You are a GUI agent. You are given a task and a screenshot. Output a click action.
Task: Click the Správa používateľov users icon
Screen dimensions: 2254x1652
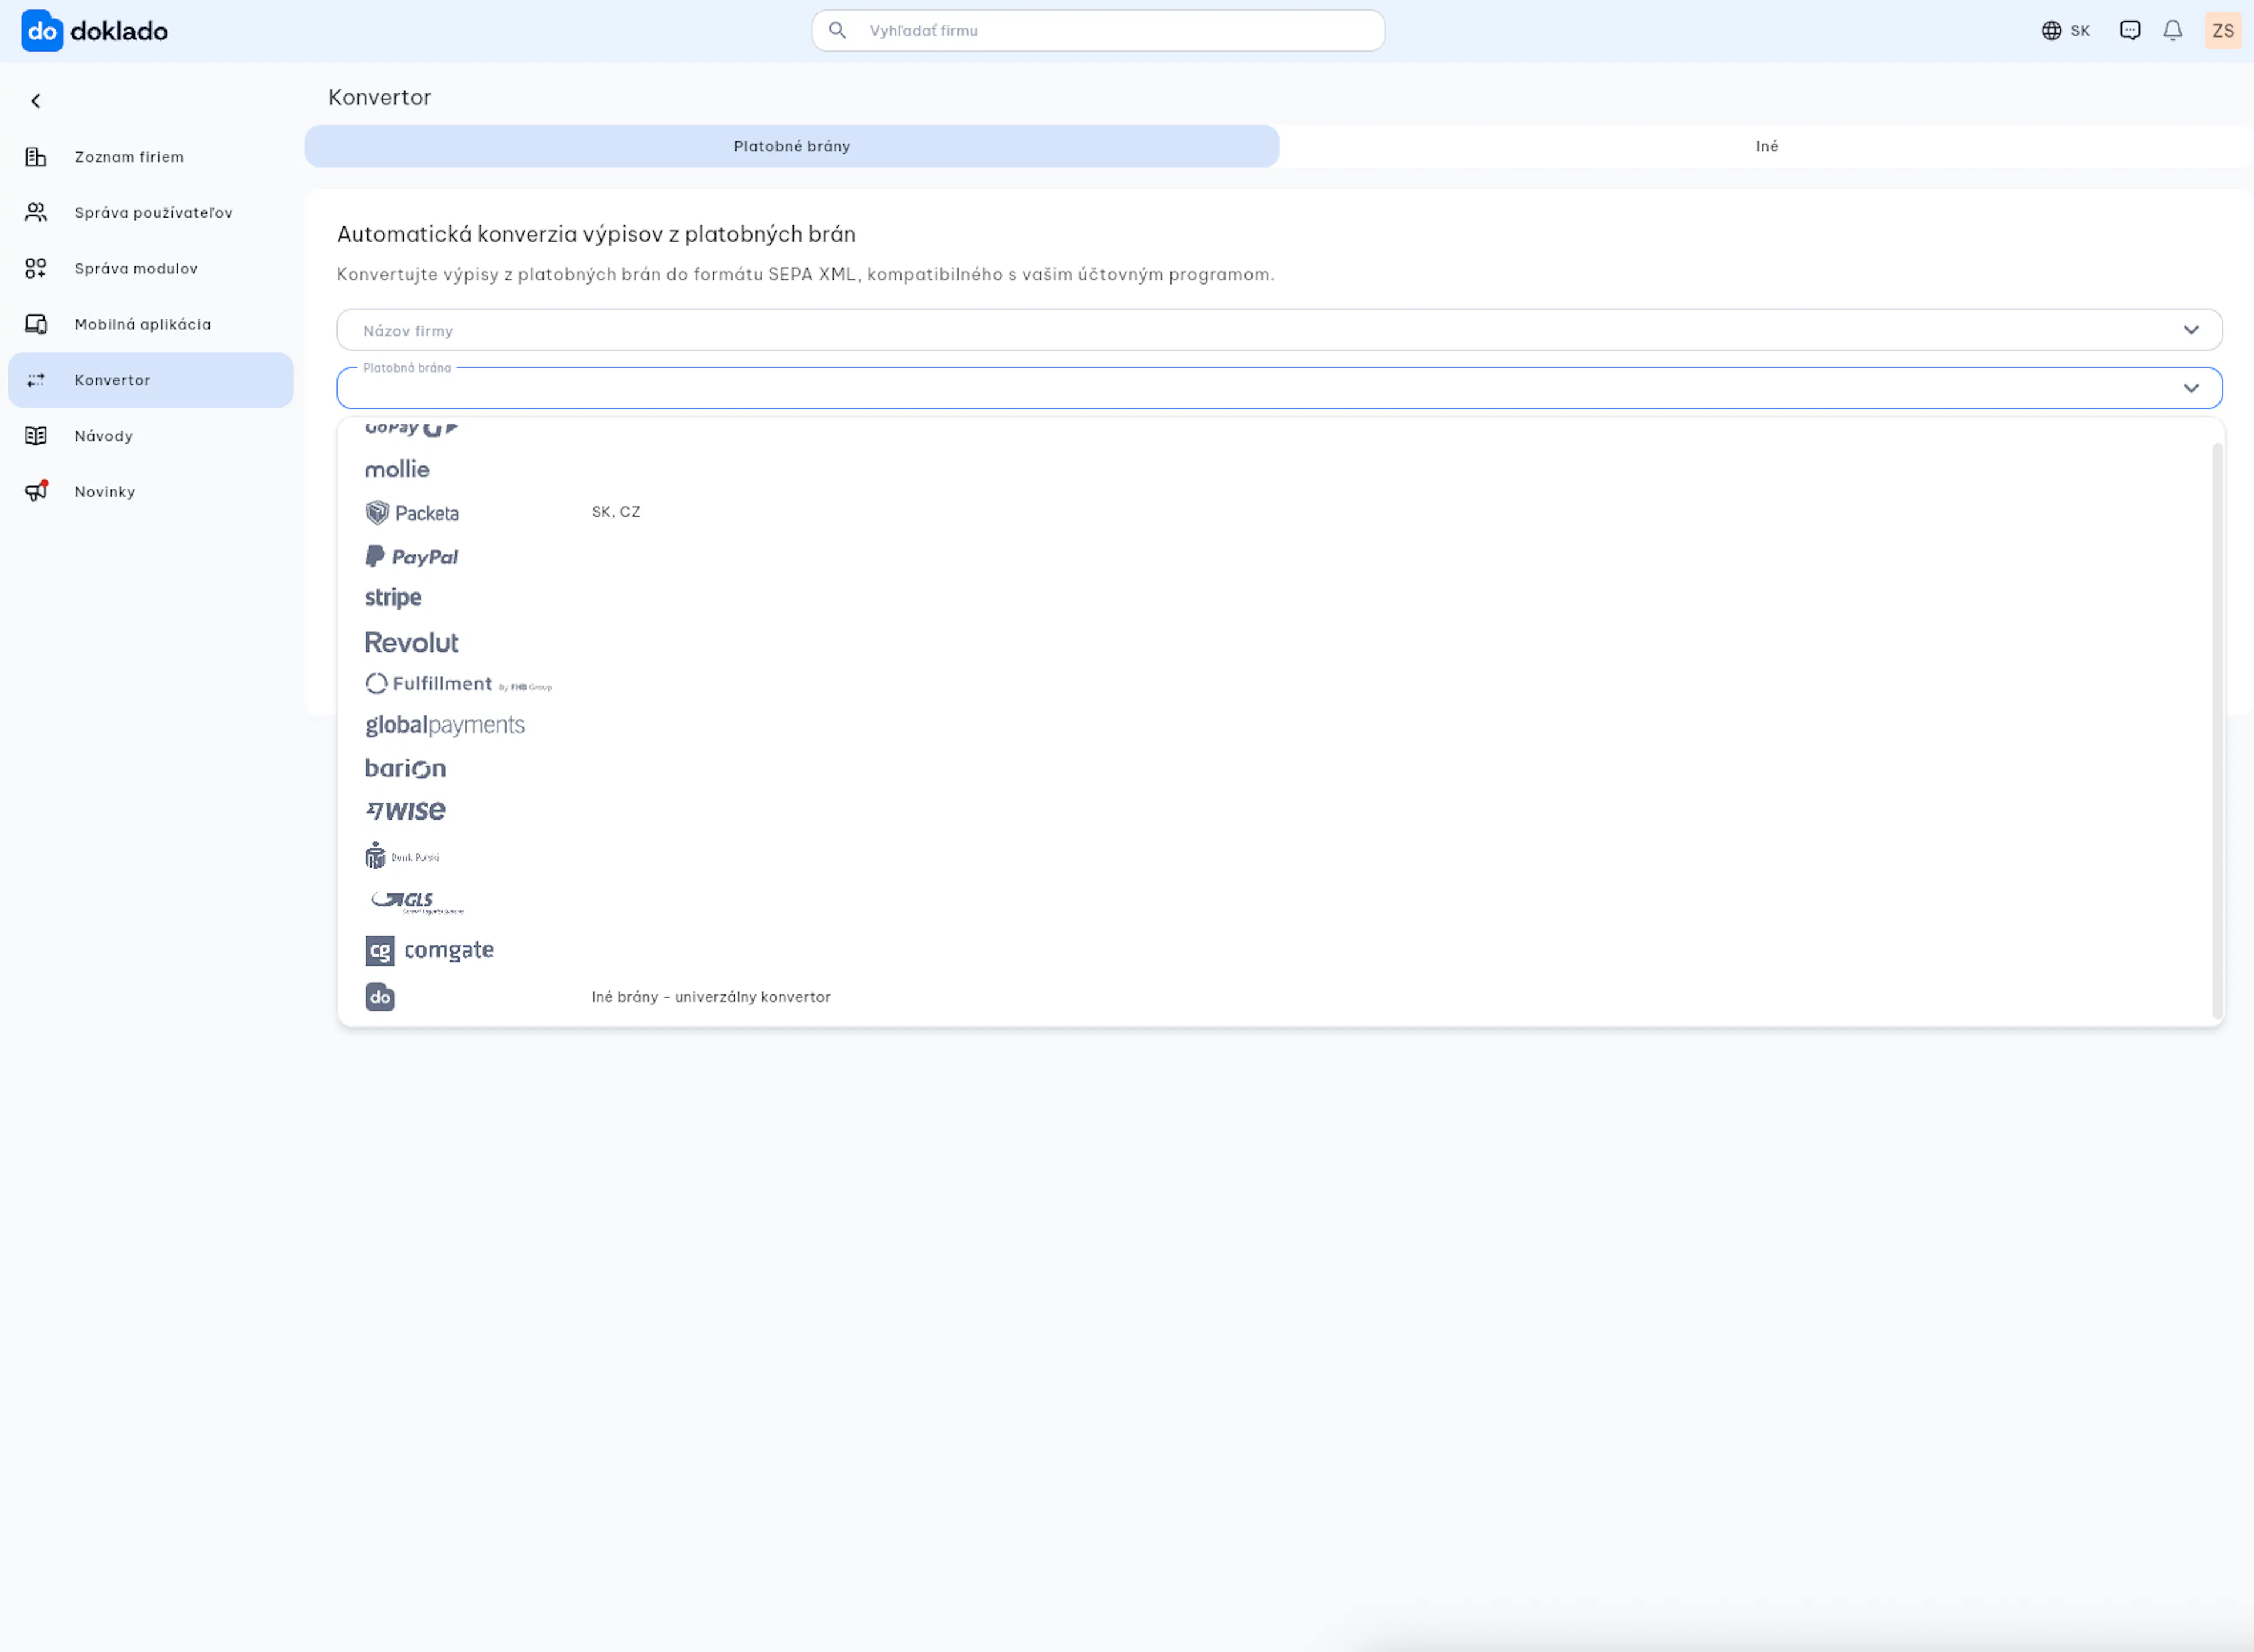pos(36,213)
